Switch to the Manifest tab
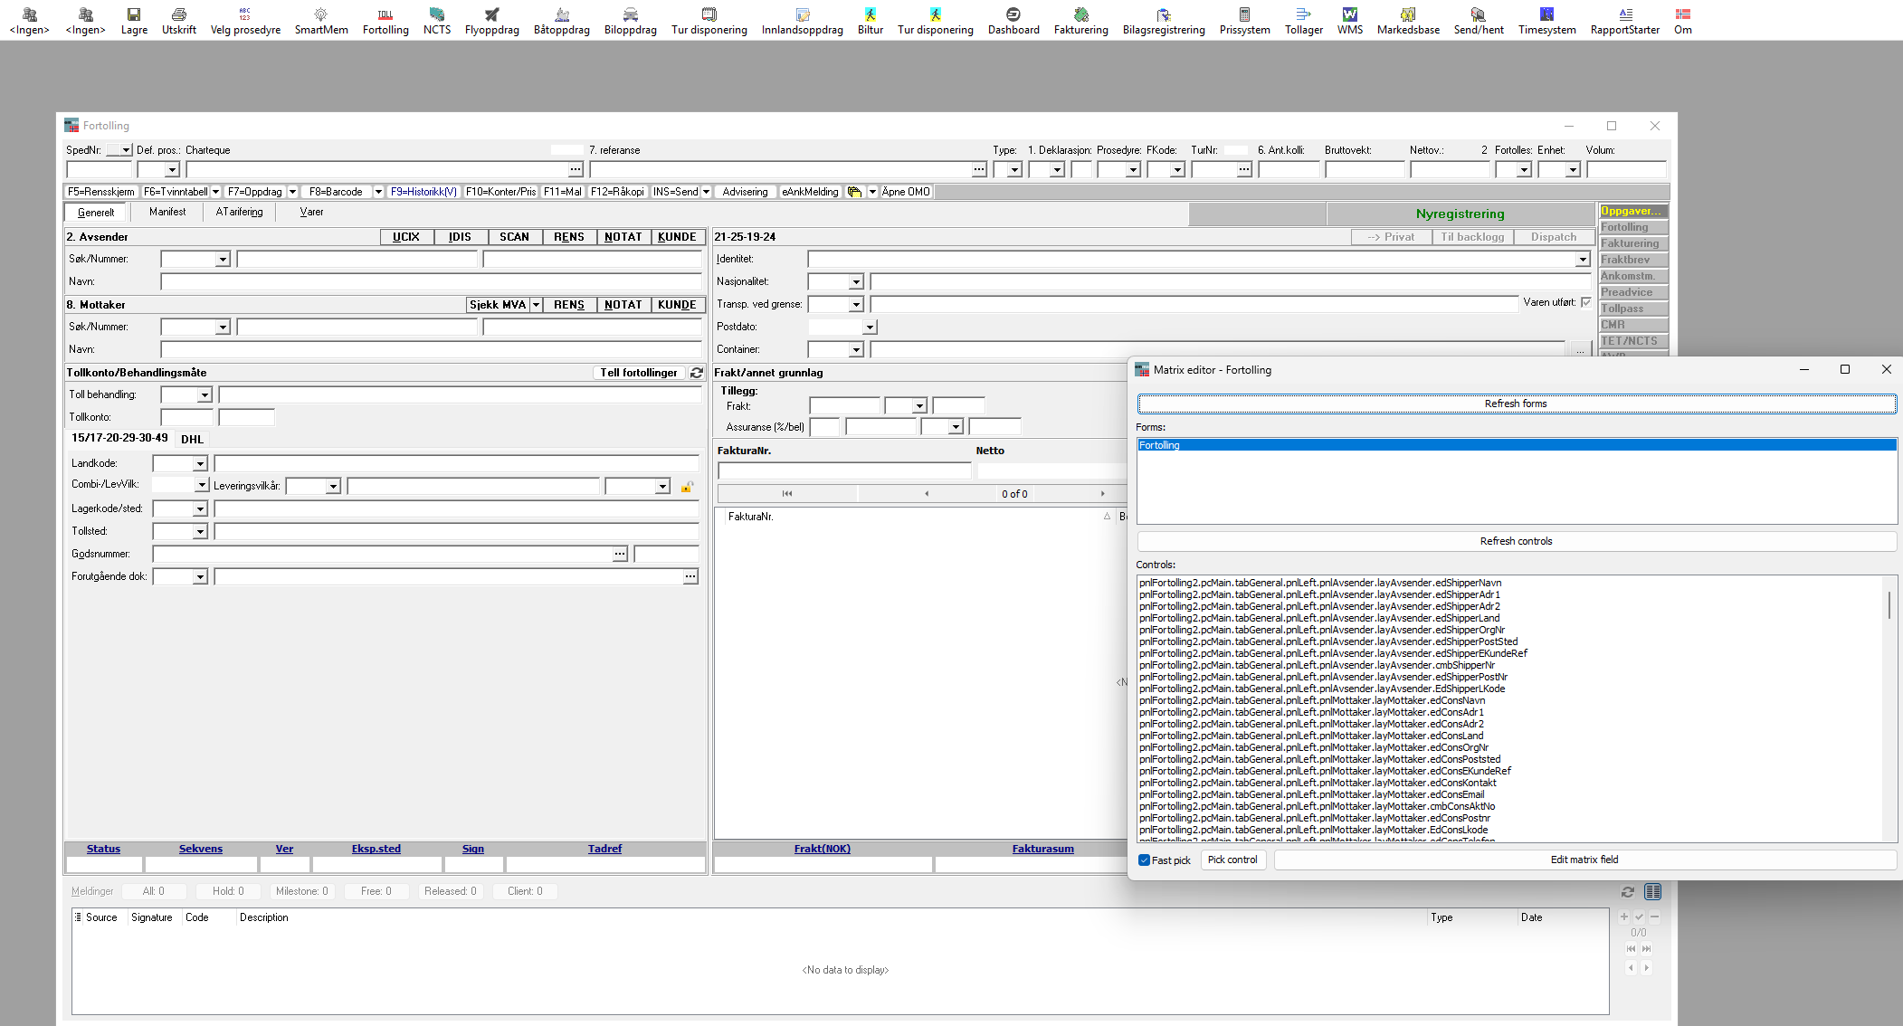 [x=167, y=212]
